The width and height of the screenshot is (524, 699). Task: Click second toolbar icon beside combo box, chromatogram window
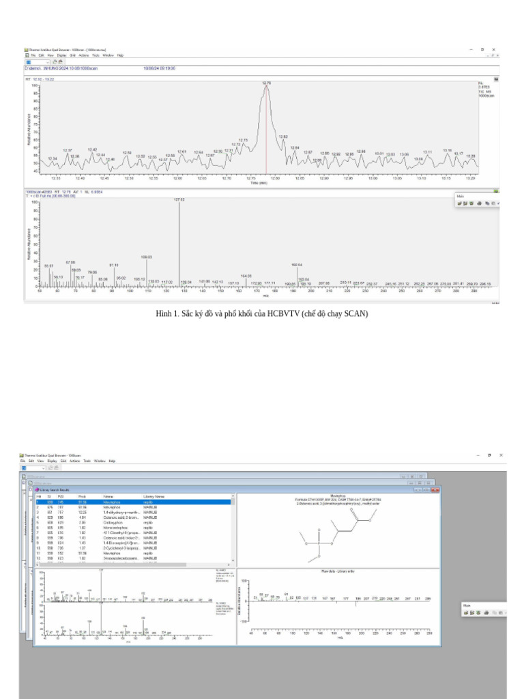click(x=61, y=61)
